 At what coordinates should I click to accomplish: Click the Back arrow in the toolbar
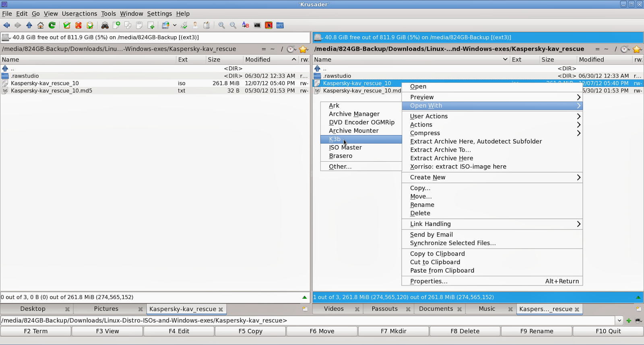point(6,25)
